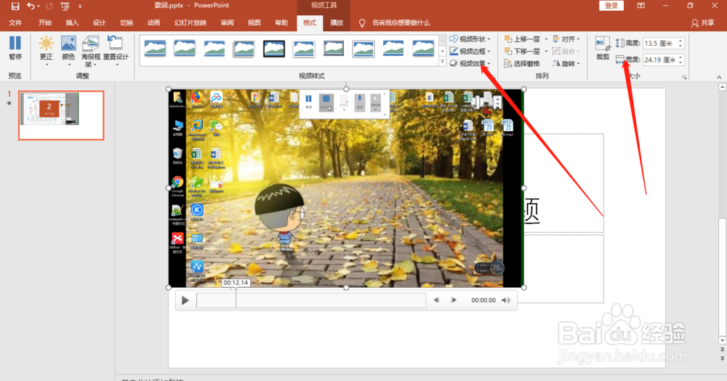
Task: Step the video backward
Action: [x=436, y=300]
